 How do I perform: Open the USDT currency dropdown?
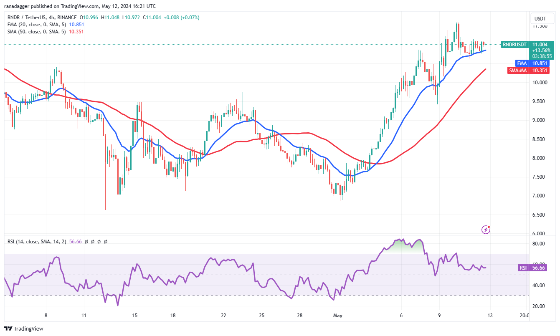click(x=542, y=18)
